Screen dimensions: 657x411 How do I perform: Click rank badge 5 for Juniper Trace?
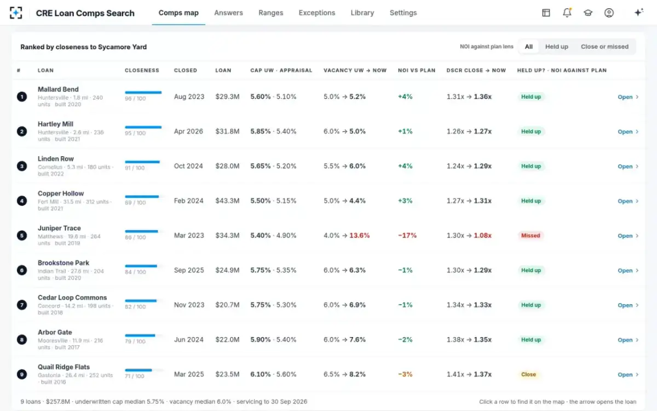click(22, 236)
